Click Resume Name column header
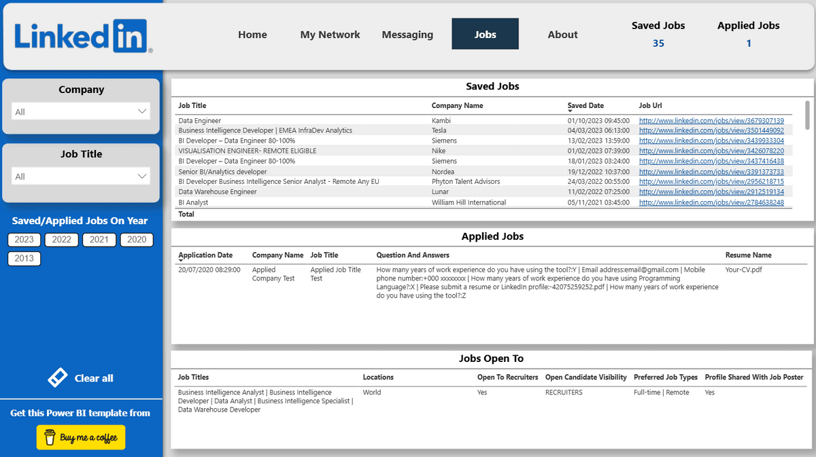The width and height of the screenshot is (816, 457). pos(749,255)
